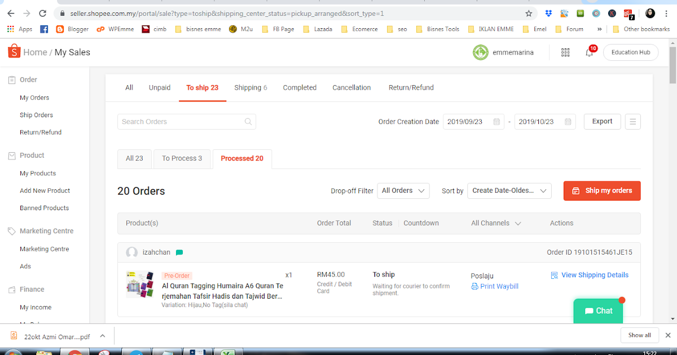Click the Order section icon in sidebar
Image resolution: width=677 pixels, height=355 pixels.
12,80
